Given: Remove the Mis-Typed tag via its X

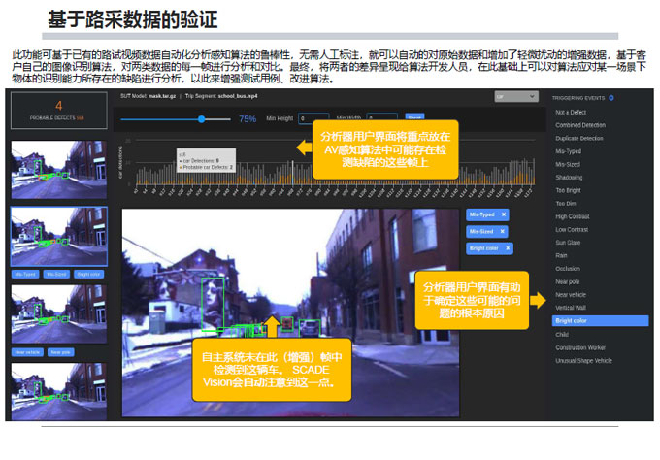Looking at the screenshot, I should [x=504, y=214].
